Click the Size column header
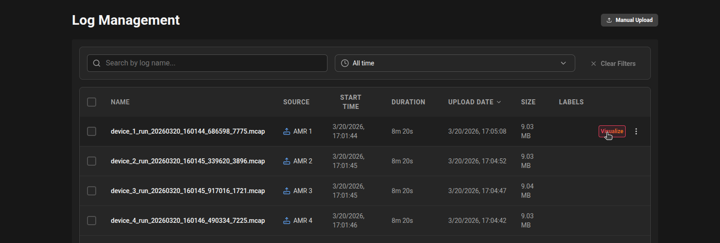The height and width of the screenshot is (243, 720). click(x=528, y=102)
